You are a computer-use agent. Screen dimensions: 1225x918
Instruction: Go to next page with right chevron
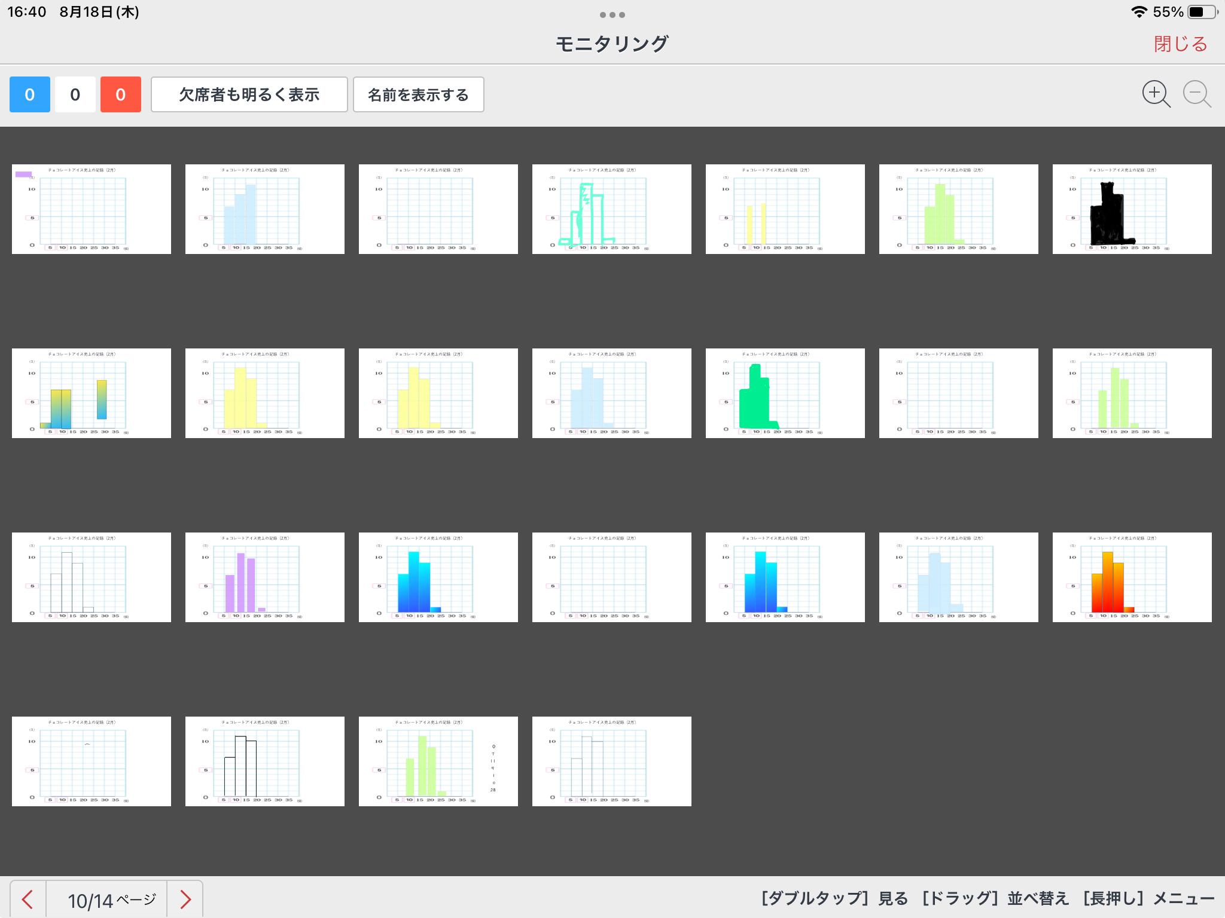click(x=185, y=899)
